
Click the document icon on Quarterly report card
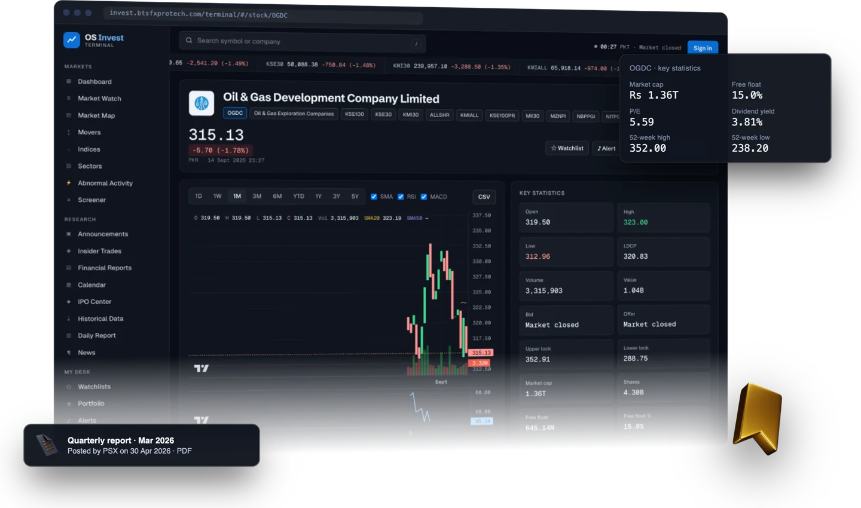[47, 445]
